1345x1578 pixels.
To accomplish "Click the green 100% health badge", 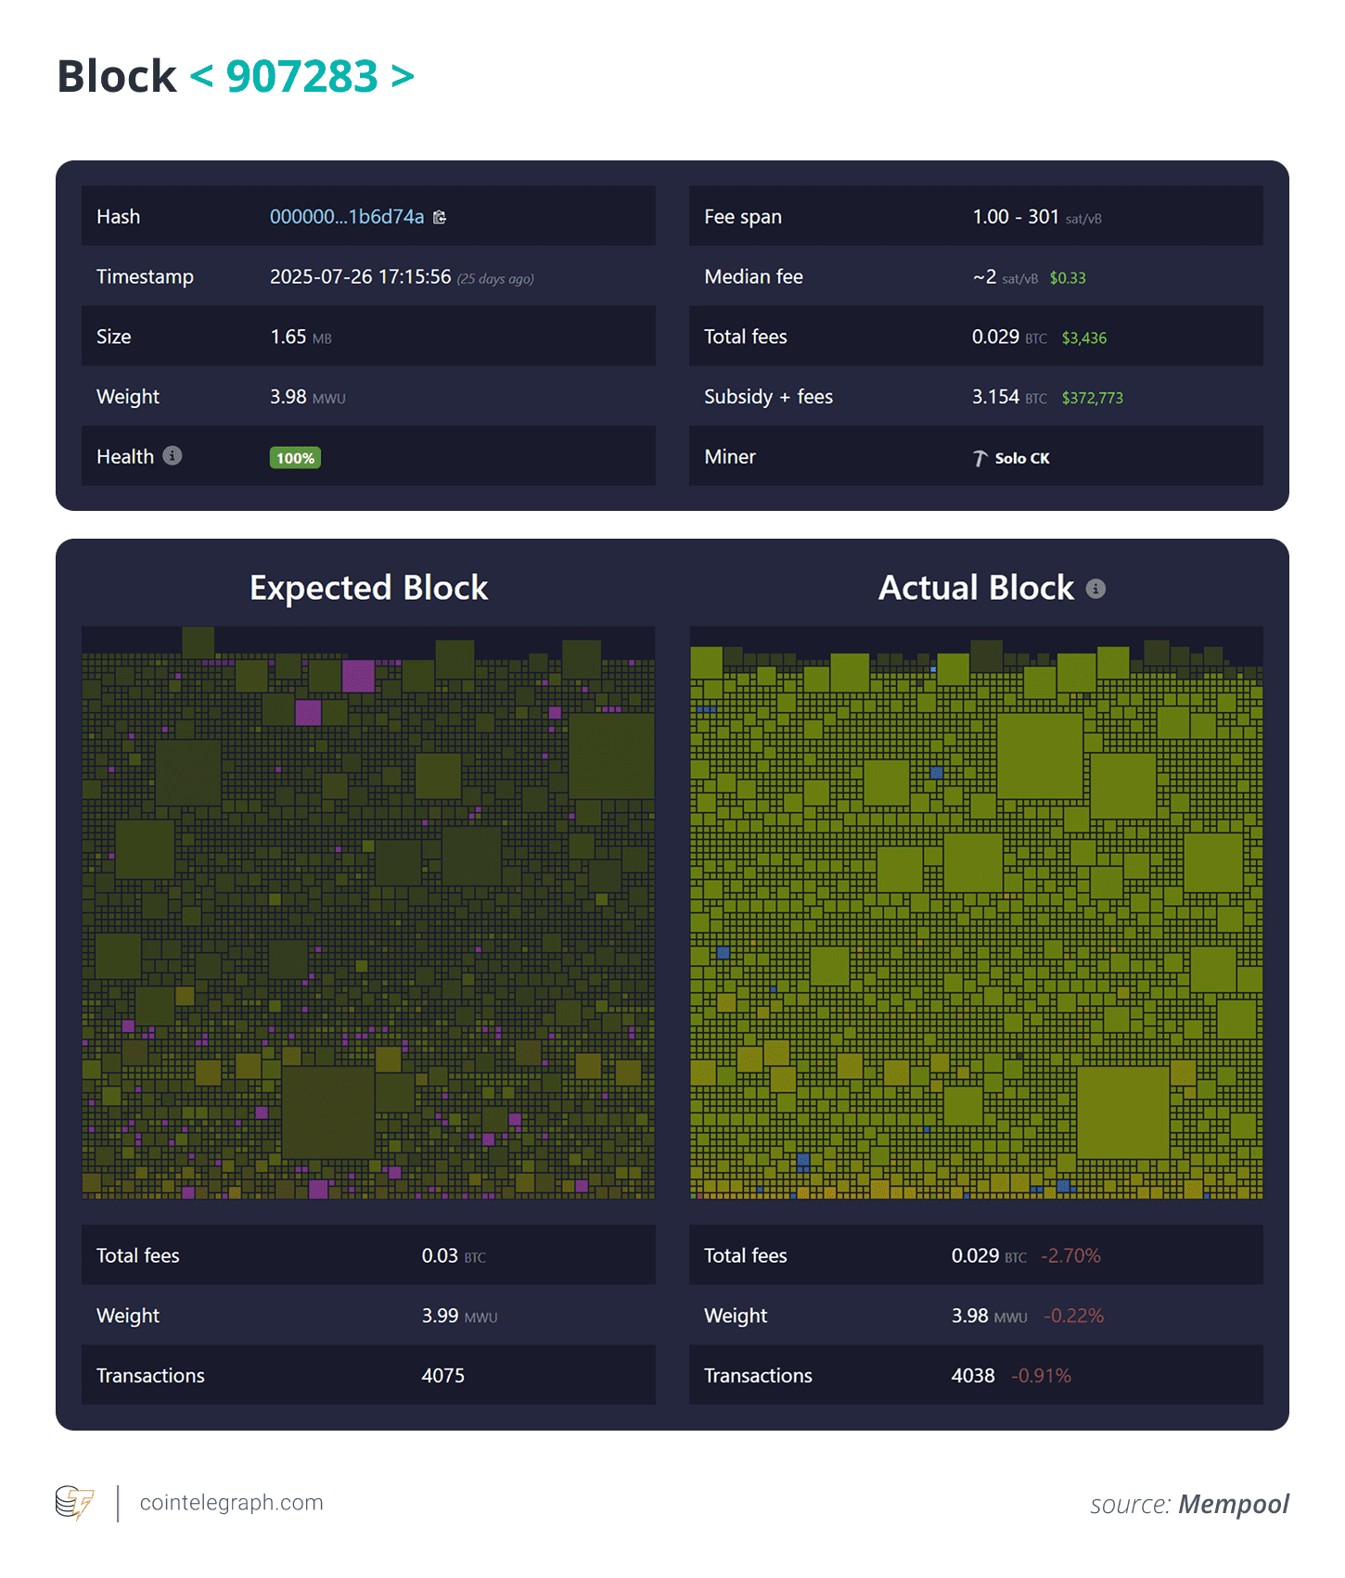I will pyautogui.click(x=295, y=458).
